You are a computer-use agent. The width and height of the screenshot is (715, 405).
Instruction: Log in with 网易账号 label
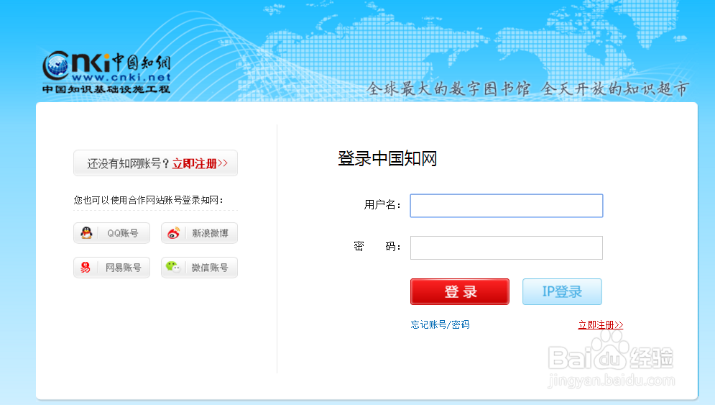[123, 268]
